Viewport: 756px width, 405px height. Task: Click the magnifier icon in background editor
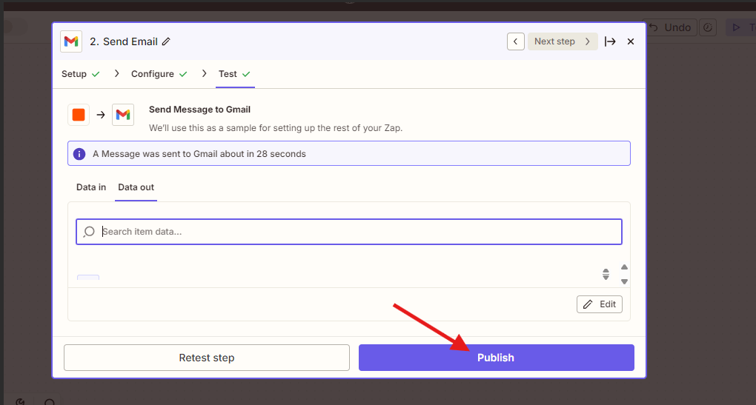coord(50,401)
